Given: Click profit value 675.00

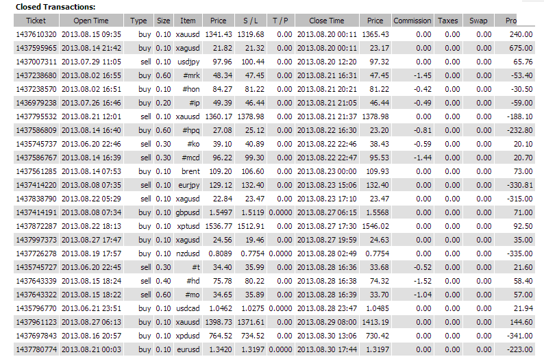Looking at the screenshot, I should [521, 48].
